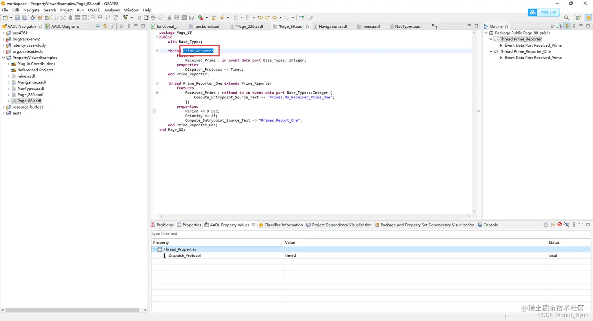Screen dimensions: 593x321
Task: Open the AADL Navigator filter icon
Action: (x=112, y=26)
